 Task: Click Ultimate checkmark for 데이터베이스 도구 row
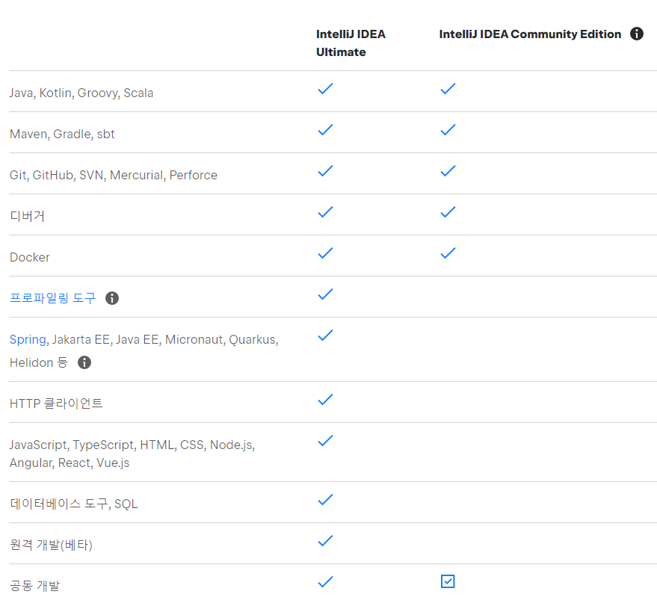(x=326, y=500)
